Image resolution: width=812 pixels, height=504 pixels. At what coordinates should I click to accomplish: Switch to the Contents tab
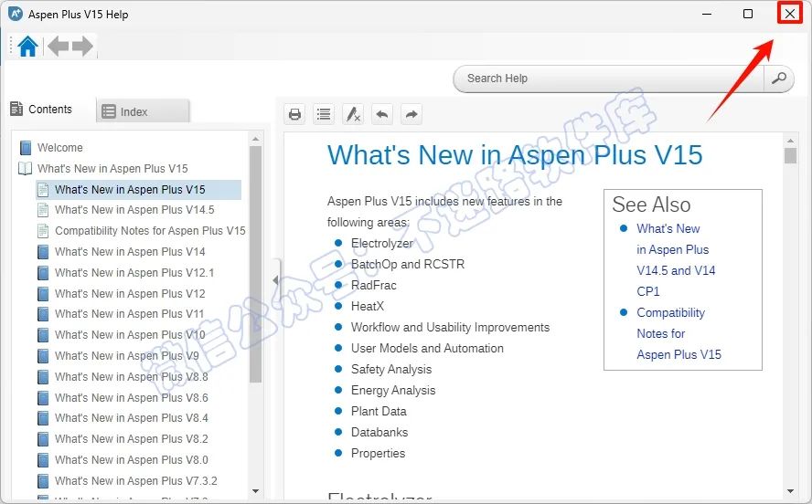coord(41,109)
